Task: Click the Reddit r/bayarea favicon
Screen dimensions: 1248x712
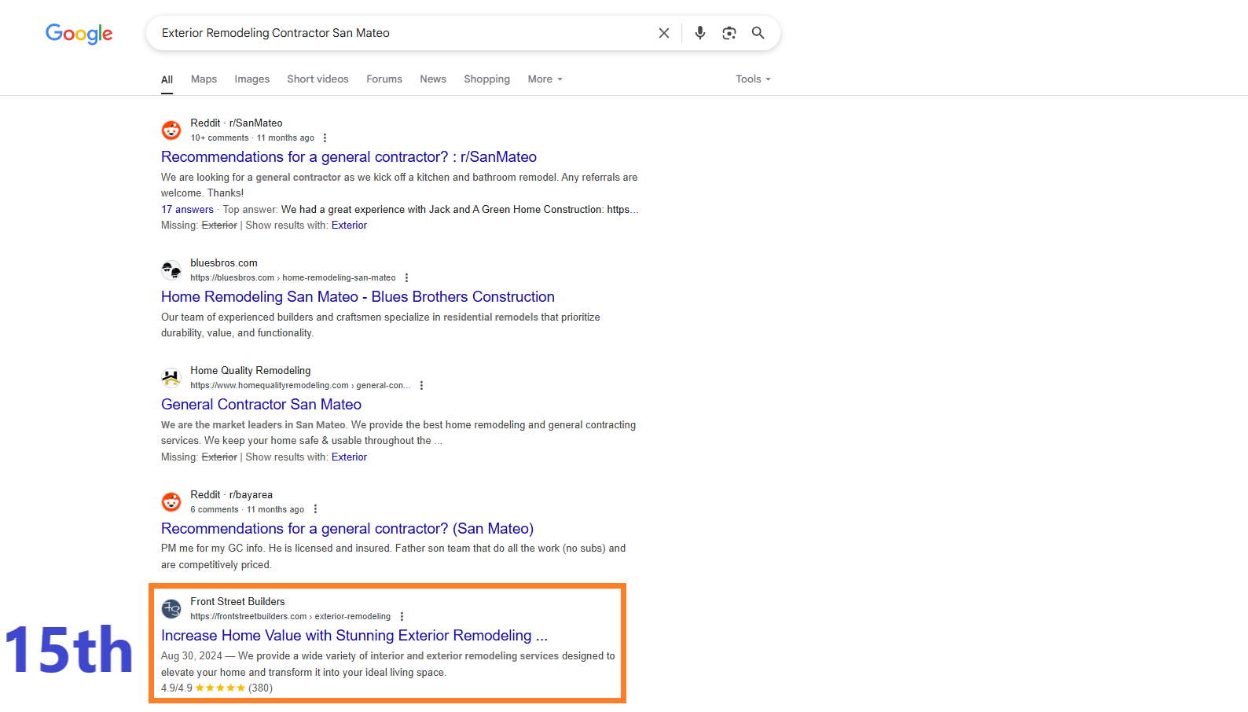Action: 171,501
